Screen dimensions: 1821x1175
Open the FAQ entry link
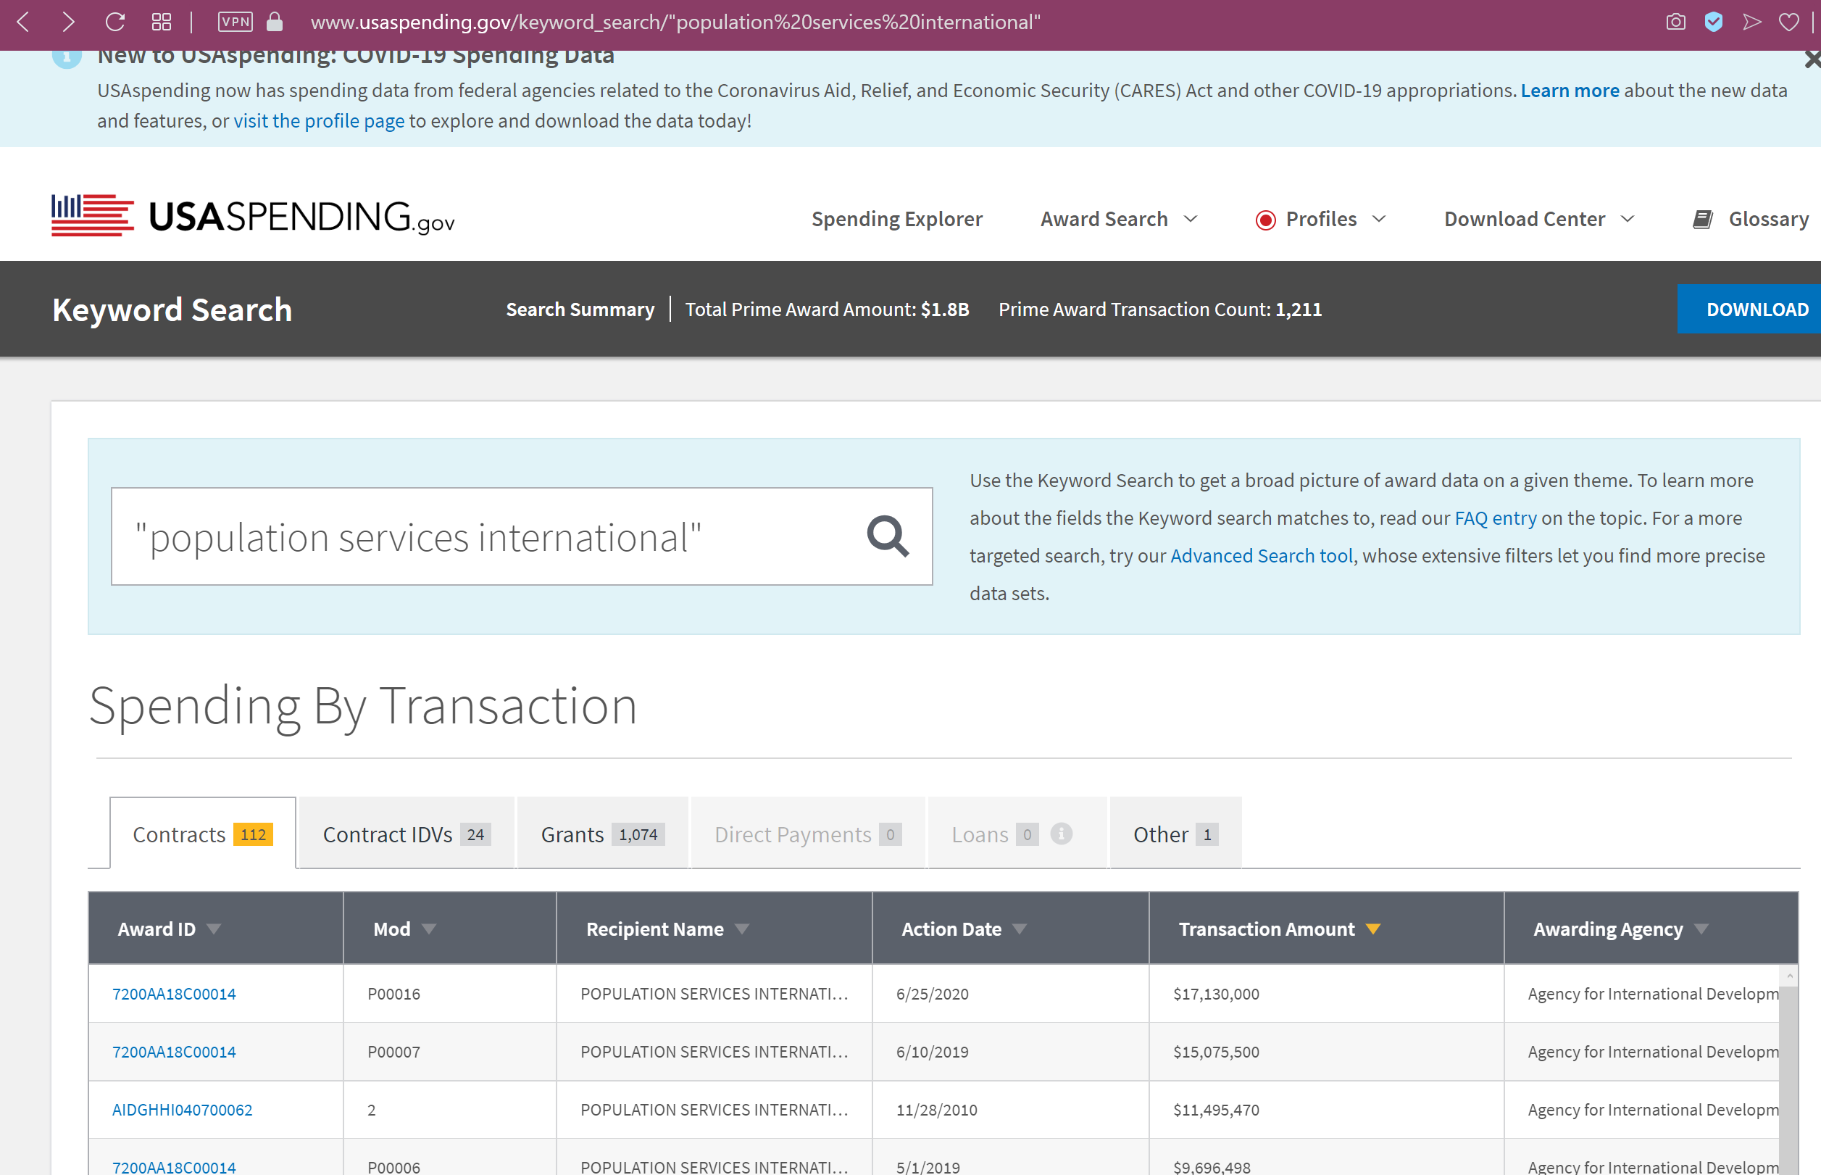click(1496, 518)
